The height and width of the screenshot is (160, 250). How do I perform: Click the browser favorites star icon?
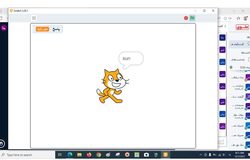coord(225,18)
